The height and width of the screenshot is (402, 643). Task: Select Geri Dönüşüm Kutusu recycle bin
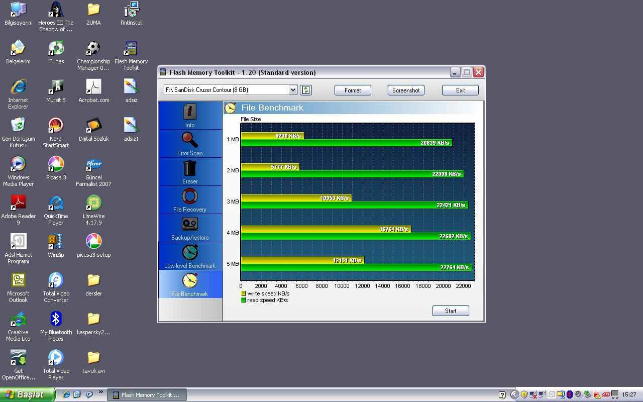[18, 133]
